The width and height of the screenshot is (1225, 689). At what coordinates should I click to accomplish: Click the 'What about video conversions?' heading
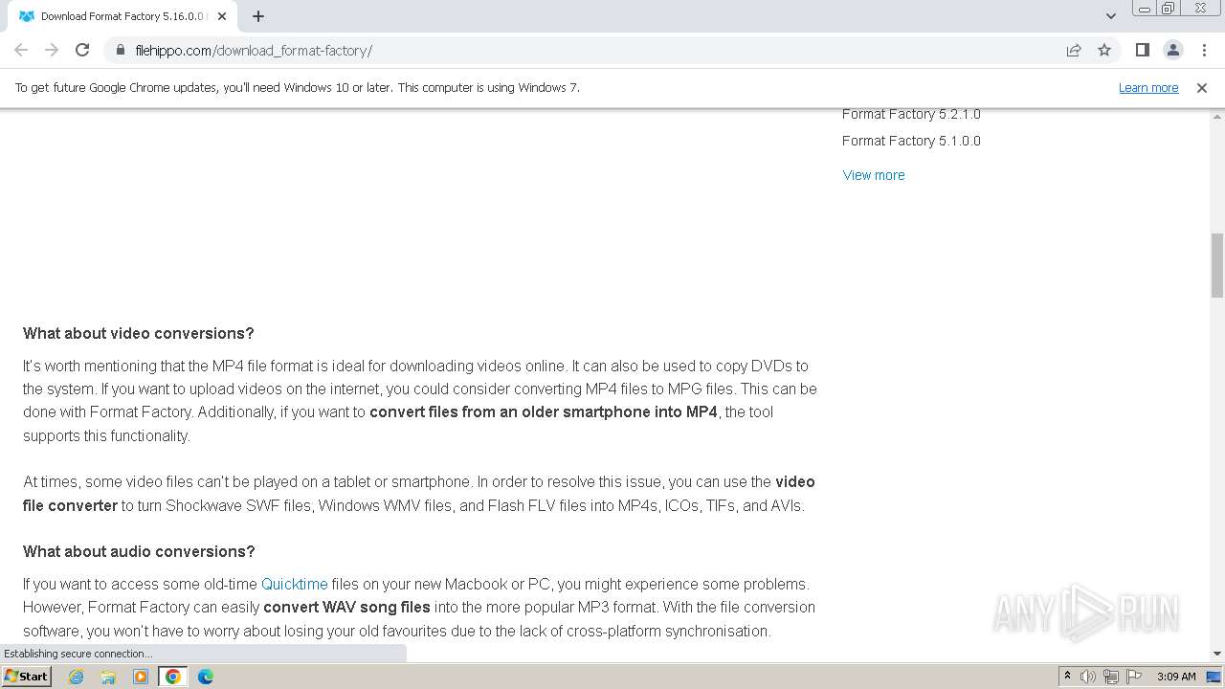tap(139, 333)
